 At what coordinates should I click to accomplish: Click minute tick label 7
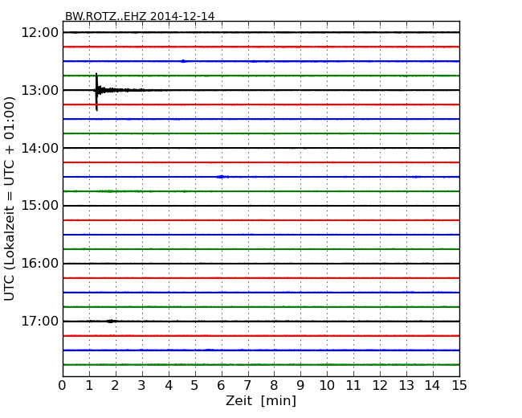[x=247, y=386]
